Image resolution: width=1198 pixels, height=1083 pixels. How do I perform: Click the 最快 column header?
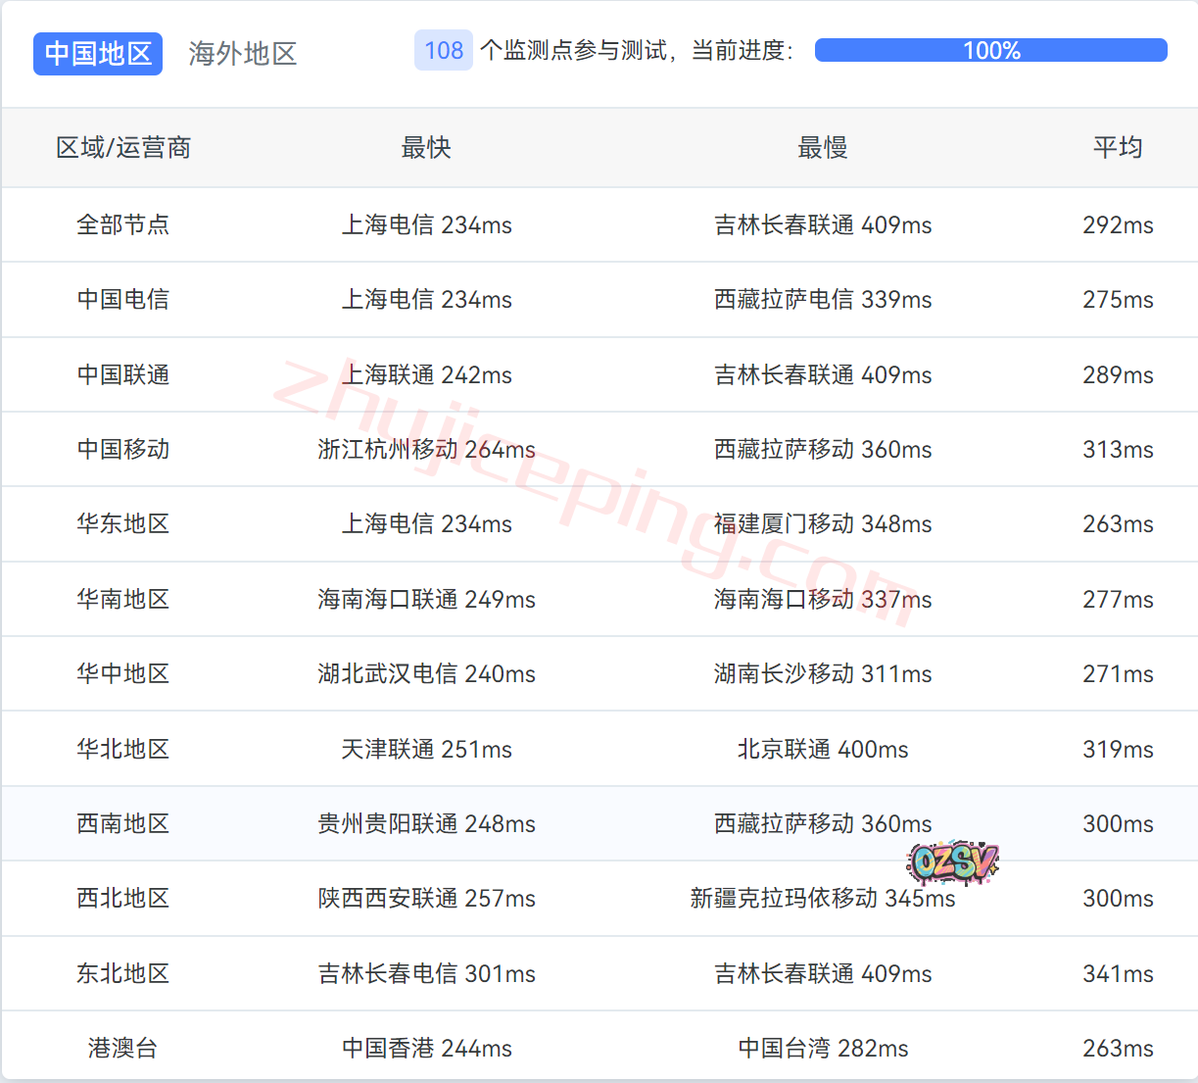[x=426, y=148]
